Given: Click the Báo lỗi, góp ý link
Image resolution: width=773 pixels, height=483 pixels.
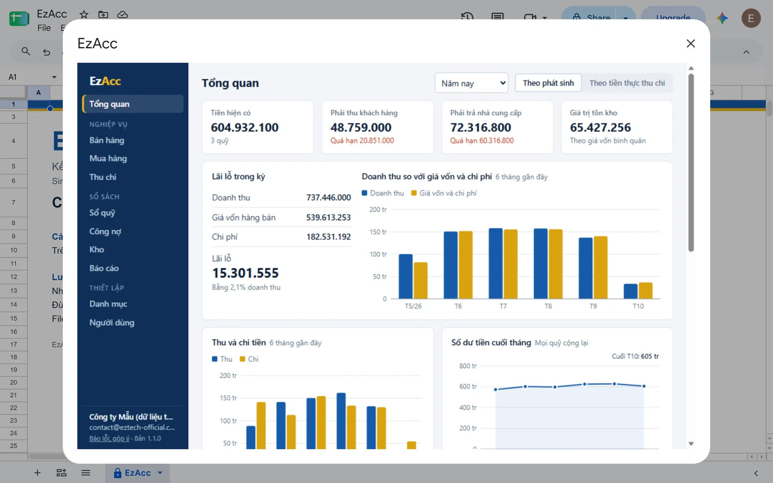Looking at the screenshot, I should [x=109, y=438].
